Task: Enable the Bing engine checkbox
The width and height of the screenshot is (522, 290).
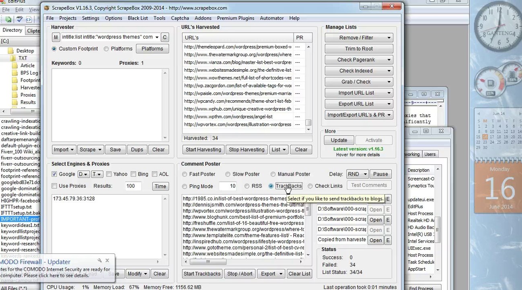Action: click(133, 174)
